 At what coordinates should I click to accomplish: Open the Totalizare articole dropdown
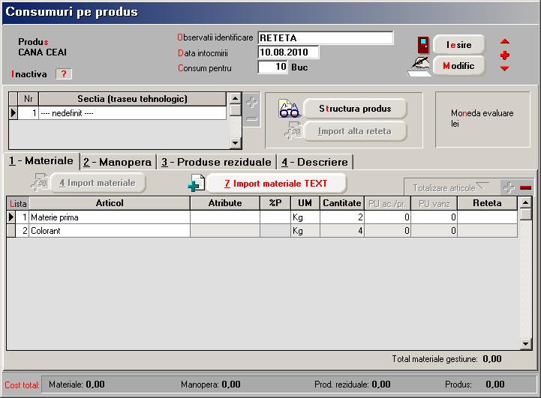pyautogui.click(x=452, y=187)
